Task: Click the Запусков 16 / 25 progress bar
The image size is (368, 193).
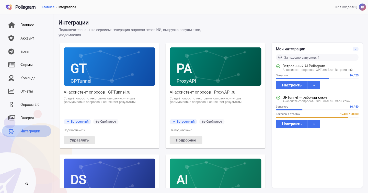Action: coord(317,79)
